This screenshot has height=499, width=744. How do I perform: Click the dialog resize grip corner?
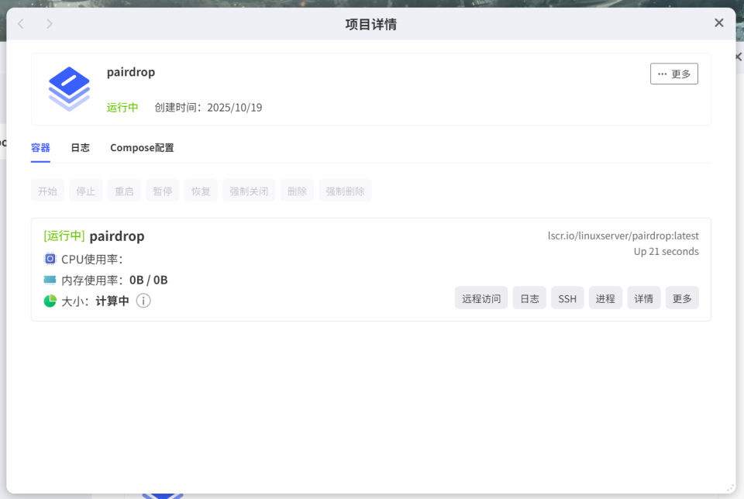(x=730, y=488)
